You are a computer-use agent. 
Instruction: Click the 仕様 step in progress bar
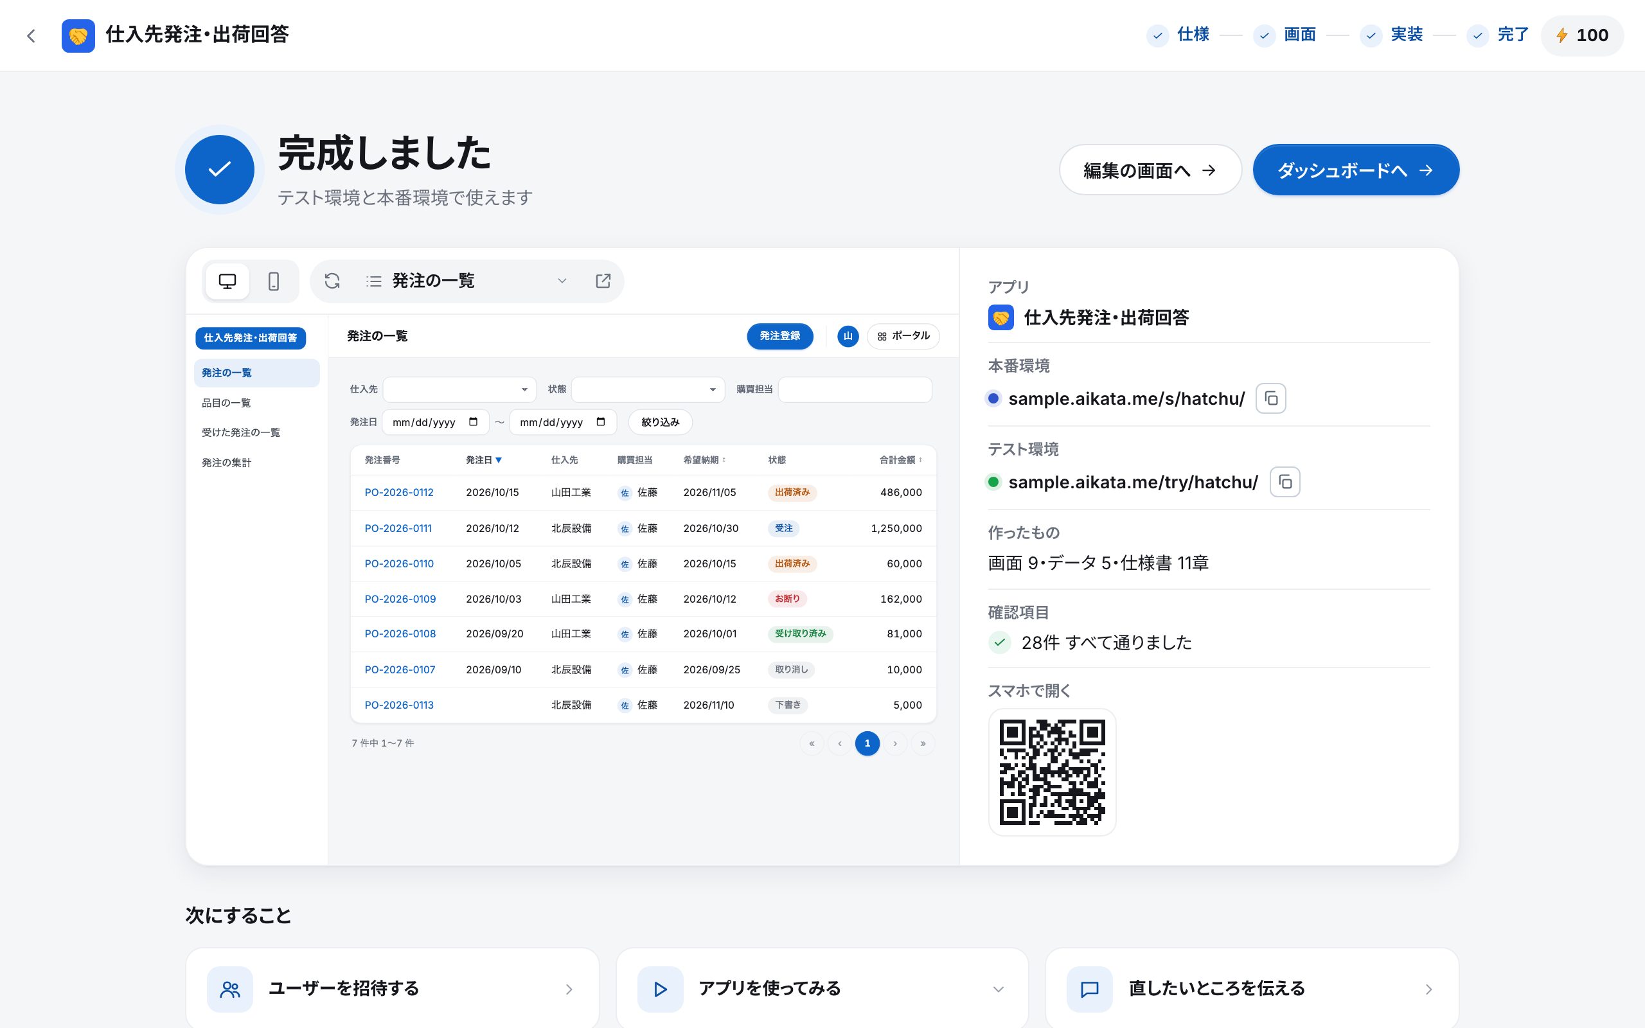pyautogui.click(x=1178, y=35)
